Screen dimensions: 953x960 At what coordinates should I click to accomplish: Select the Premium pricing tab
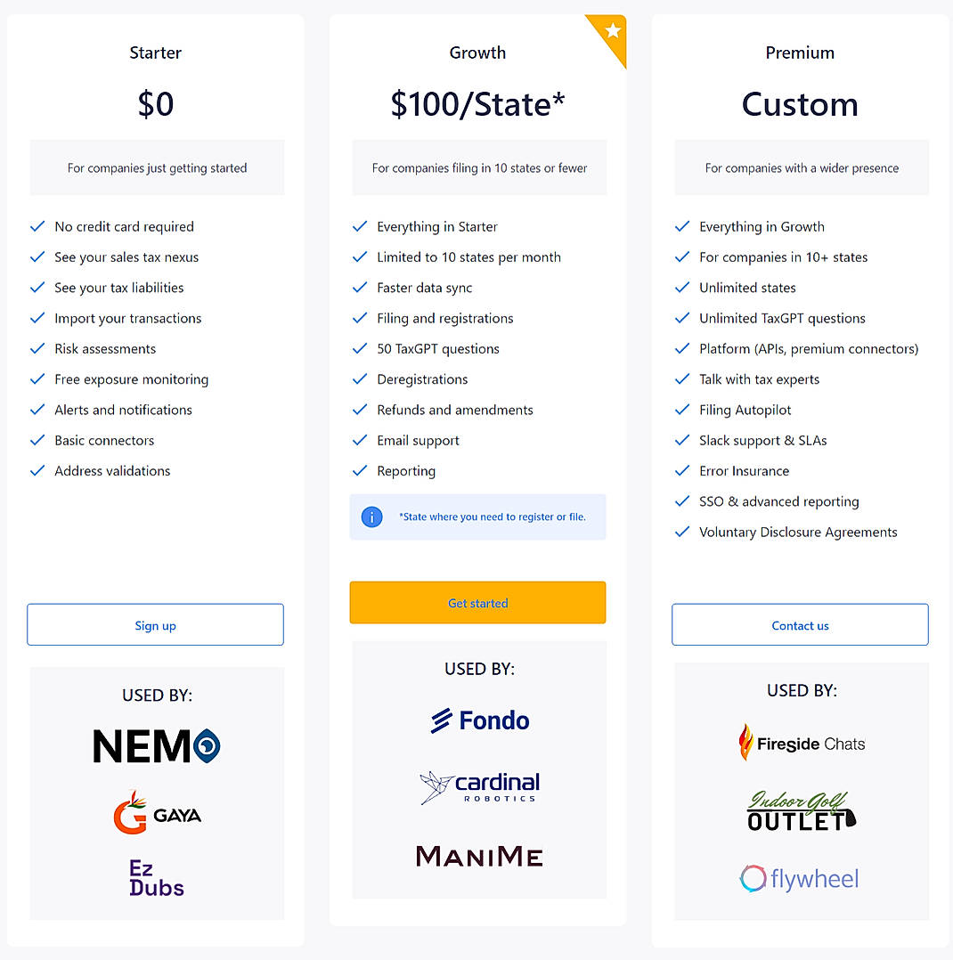coord(800,53)
